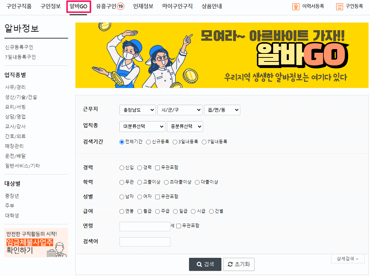370x276 pixels.
Task: Open the 일반서비스/기타 job category
Action: point(23,166)
